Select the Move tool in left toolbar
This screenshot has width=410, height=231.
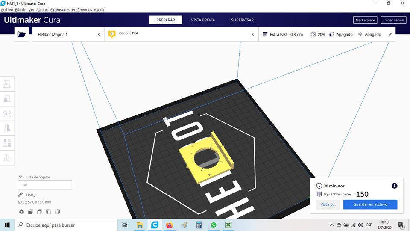tap(7, 84)
